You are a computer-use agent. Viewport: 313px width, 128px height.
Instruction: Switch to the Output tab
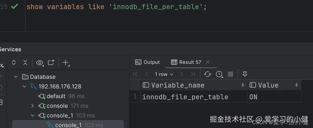[147, 62]
